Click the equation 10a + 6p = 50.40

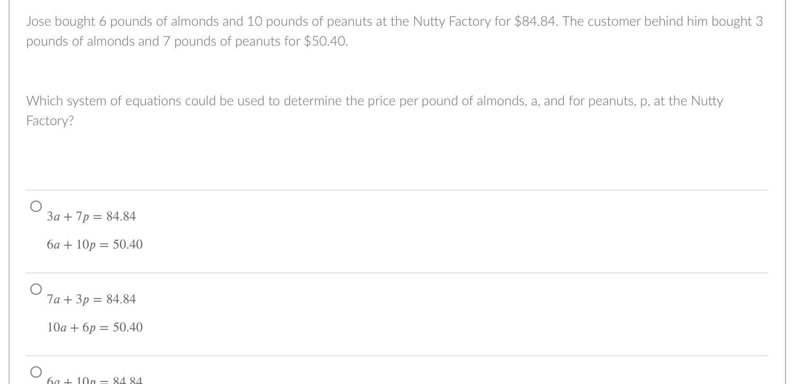(95, 327)
